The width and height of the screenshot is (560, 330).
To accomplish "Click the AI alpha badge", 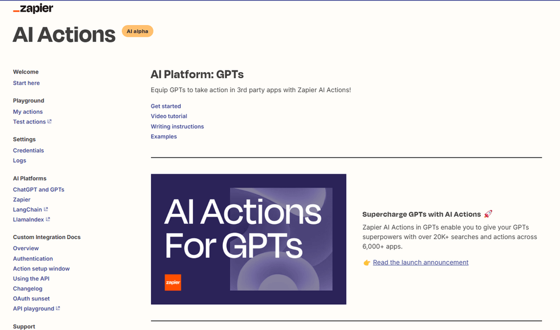I will [138, 31].
